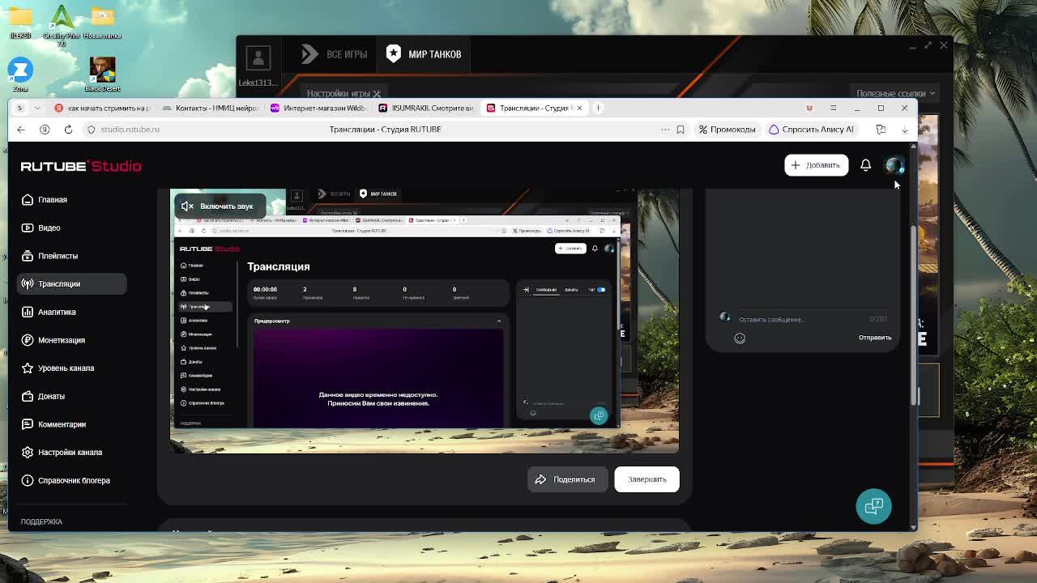Click the RUTUBE Studio logo
The height and width of the screenshot is (583, 1037).
coord(81,166)
